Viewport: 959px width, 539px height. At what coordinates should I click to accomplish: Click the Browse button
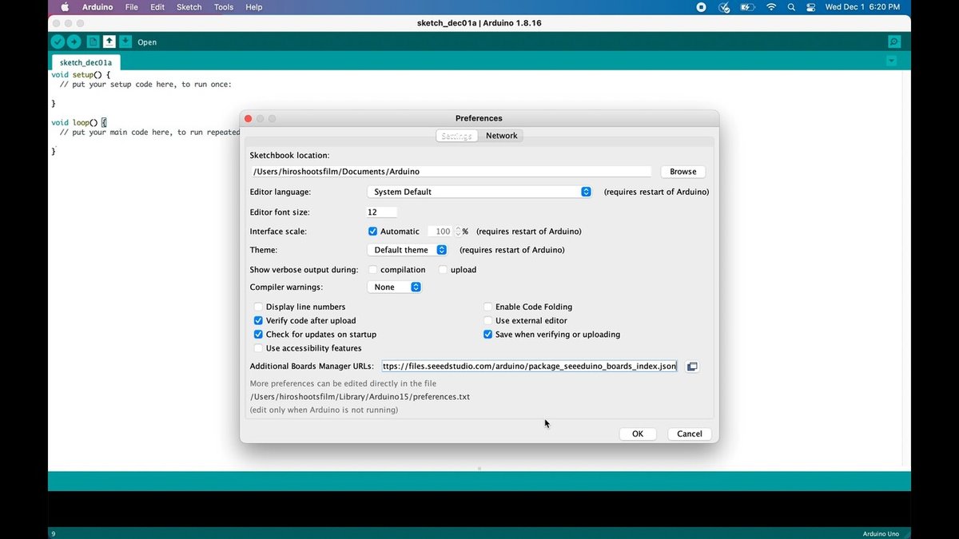point(682,172)
